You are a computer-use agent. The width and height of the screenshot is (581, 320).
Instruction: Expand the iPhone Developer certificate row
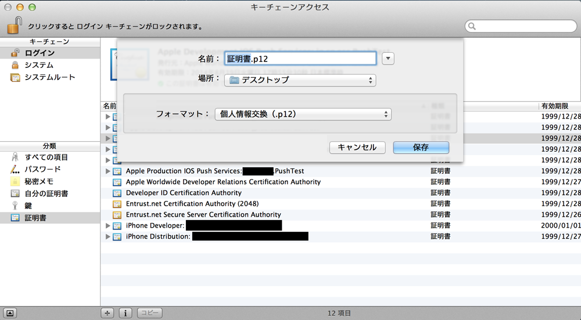click(108, 225)
